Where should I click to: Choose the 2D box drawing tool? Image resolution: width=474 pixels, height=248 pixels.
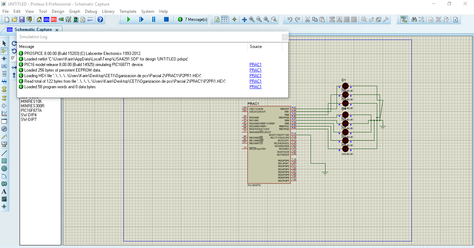[x=4, y=161]
